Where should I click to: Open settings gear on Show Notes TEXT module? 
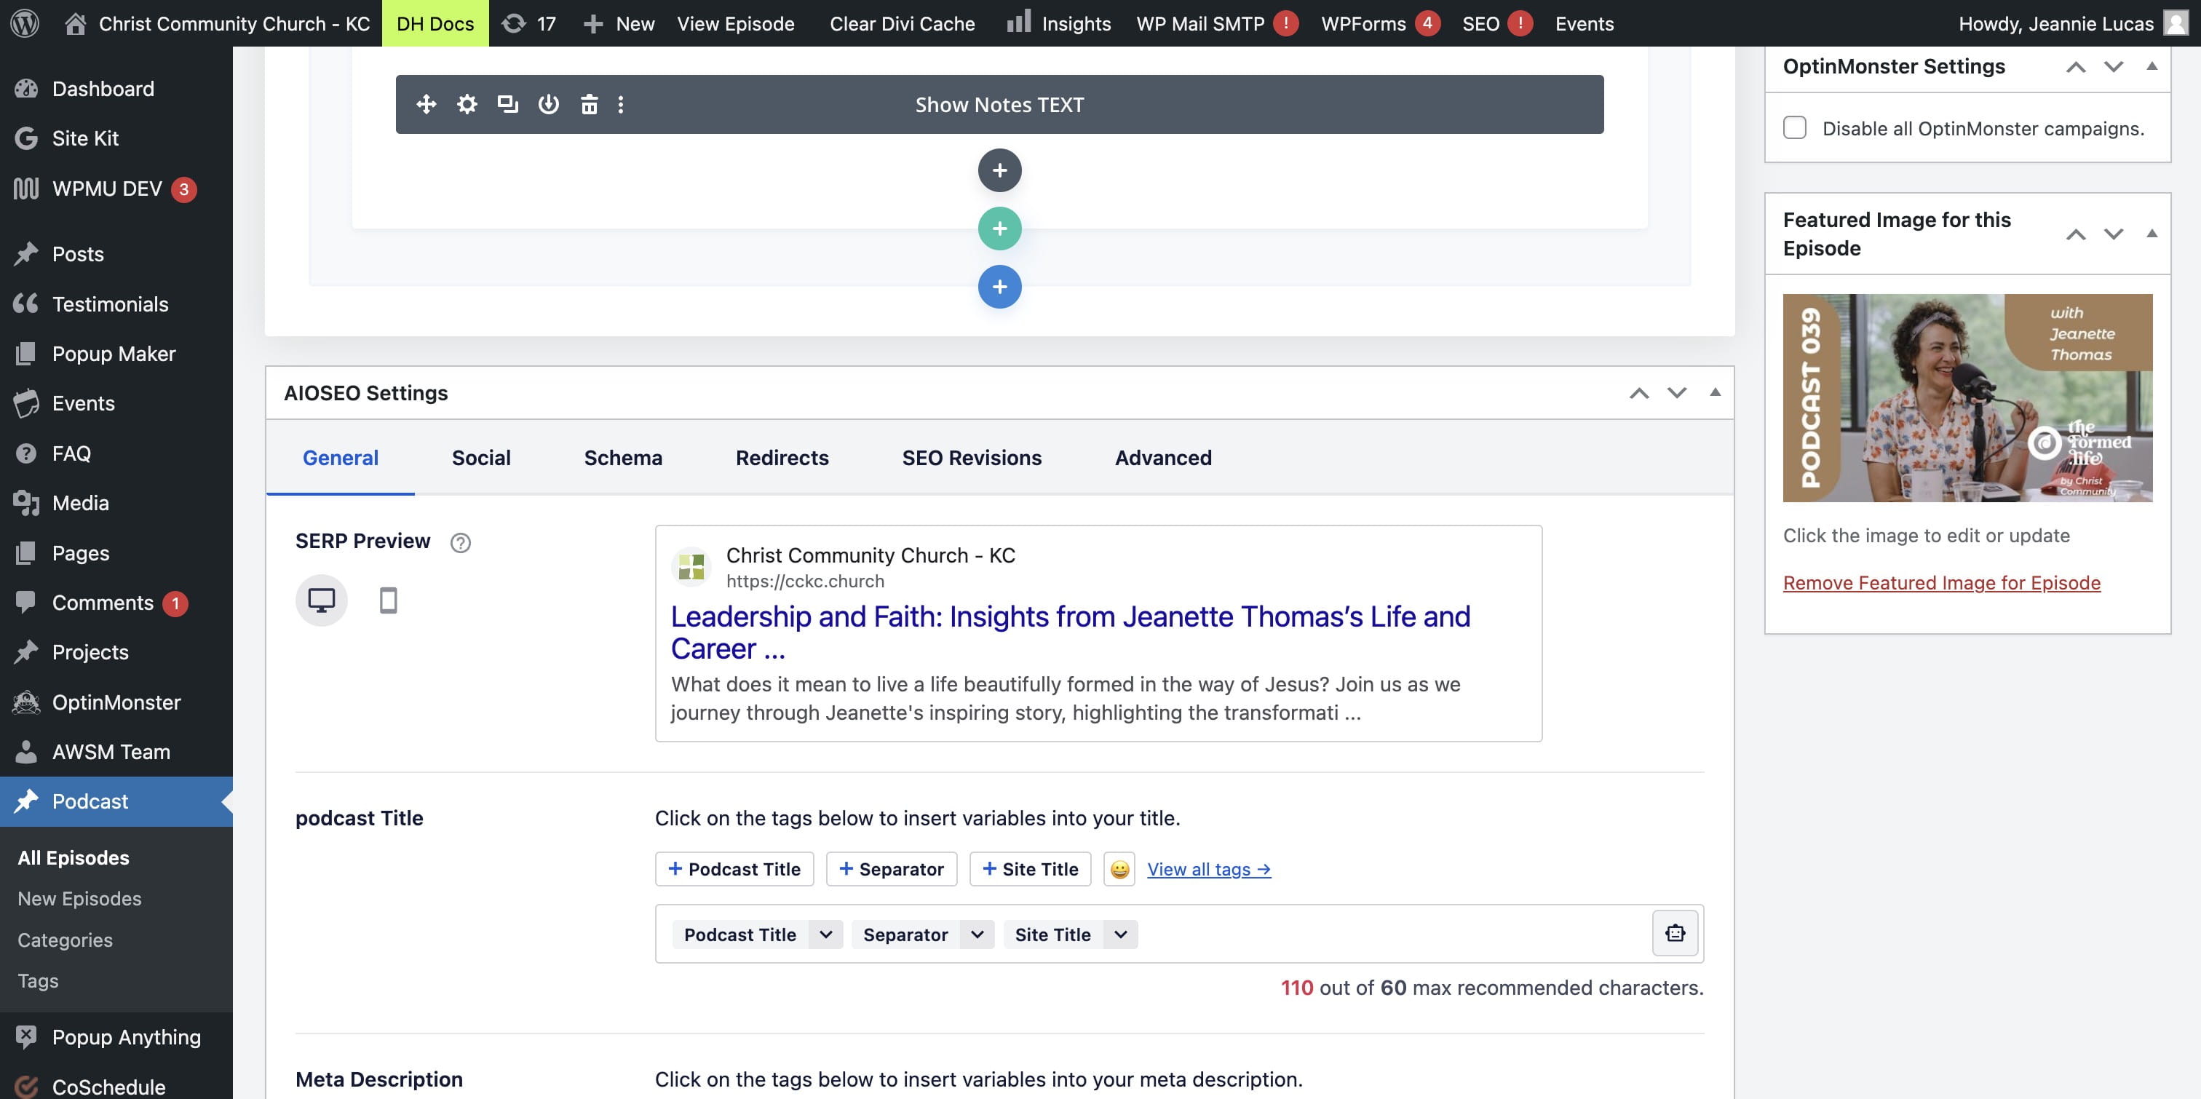(467, 104)
